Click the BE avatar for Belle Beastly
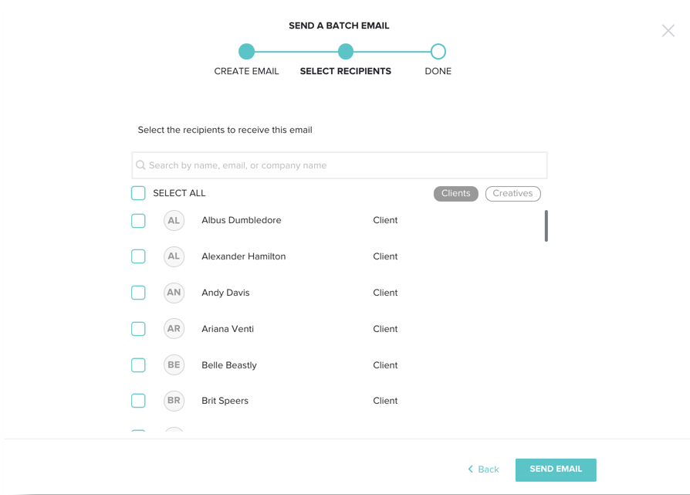 pyautogui.click(x=174, y=364)
